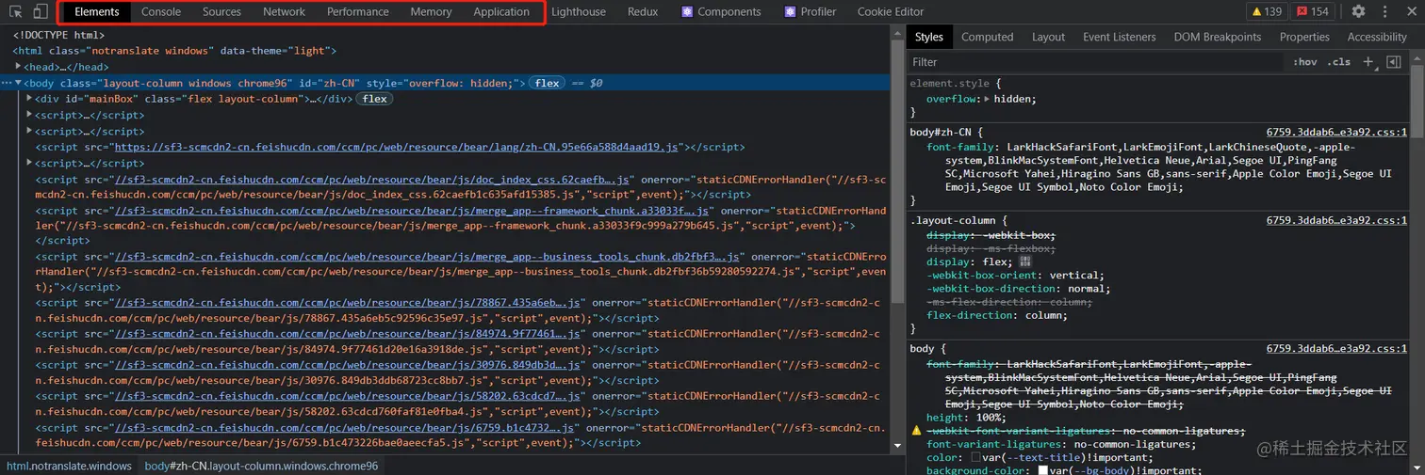Open the DevTools three-dot customize menu

pyautogui.click(x=1384, y=11)
